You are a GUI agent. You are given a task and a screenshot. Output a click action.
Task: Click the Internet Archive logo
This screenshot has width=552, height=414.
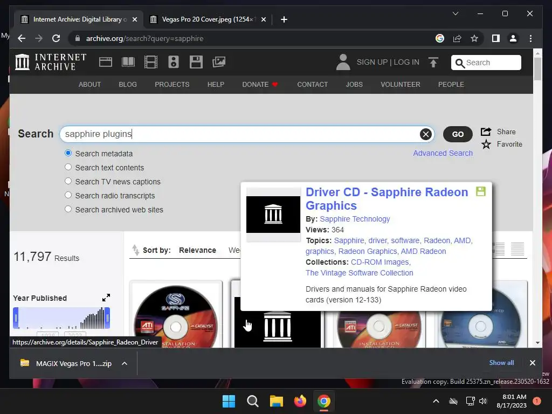pos(51,62)
